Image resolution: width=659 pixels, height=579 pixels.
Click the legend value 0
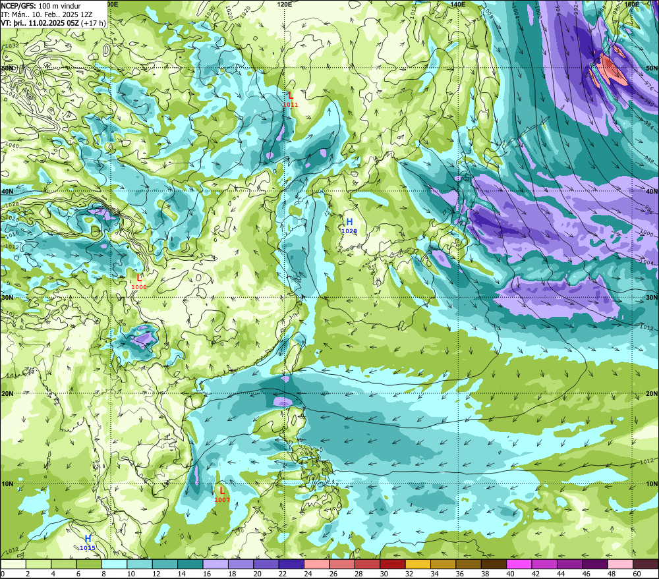pyautogui.click(x=3, y=574)
